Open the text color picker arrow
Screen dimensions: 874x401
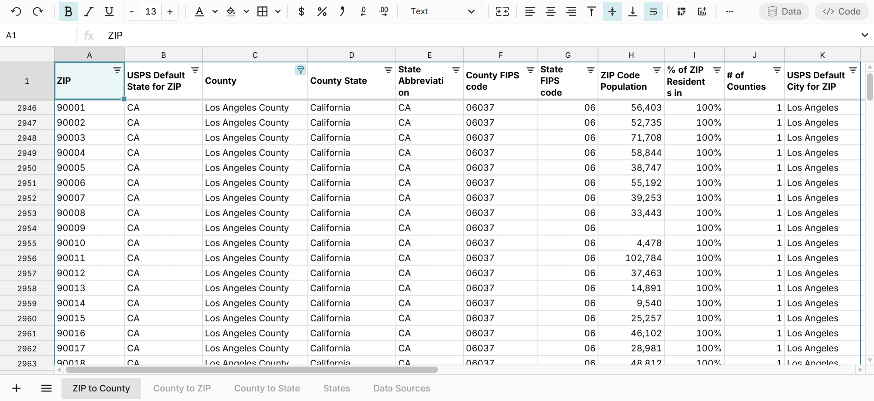click(x=215, y=11)
